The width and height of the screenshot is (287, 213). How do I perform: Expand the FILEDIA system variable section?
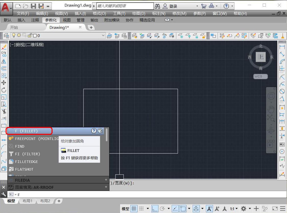point(106,180)
